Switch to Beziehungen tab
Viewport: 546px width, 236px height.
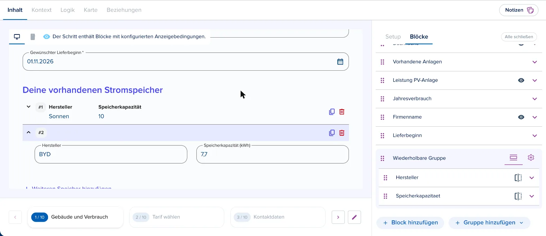click(124, 10)
